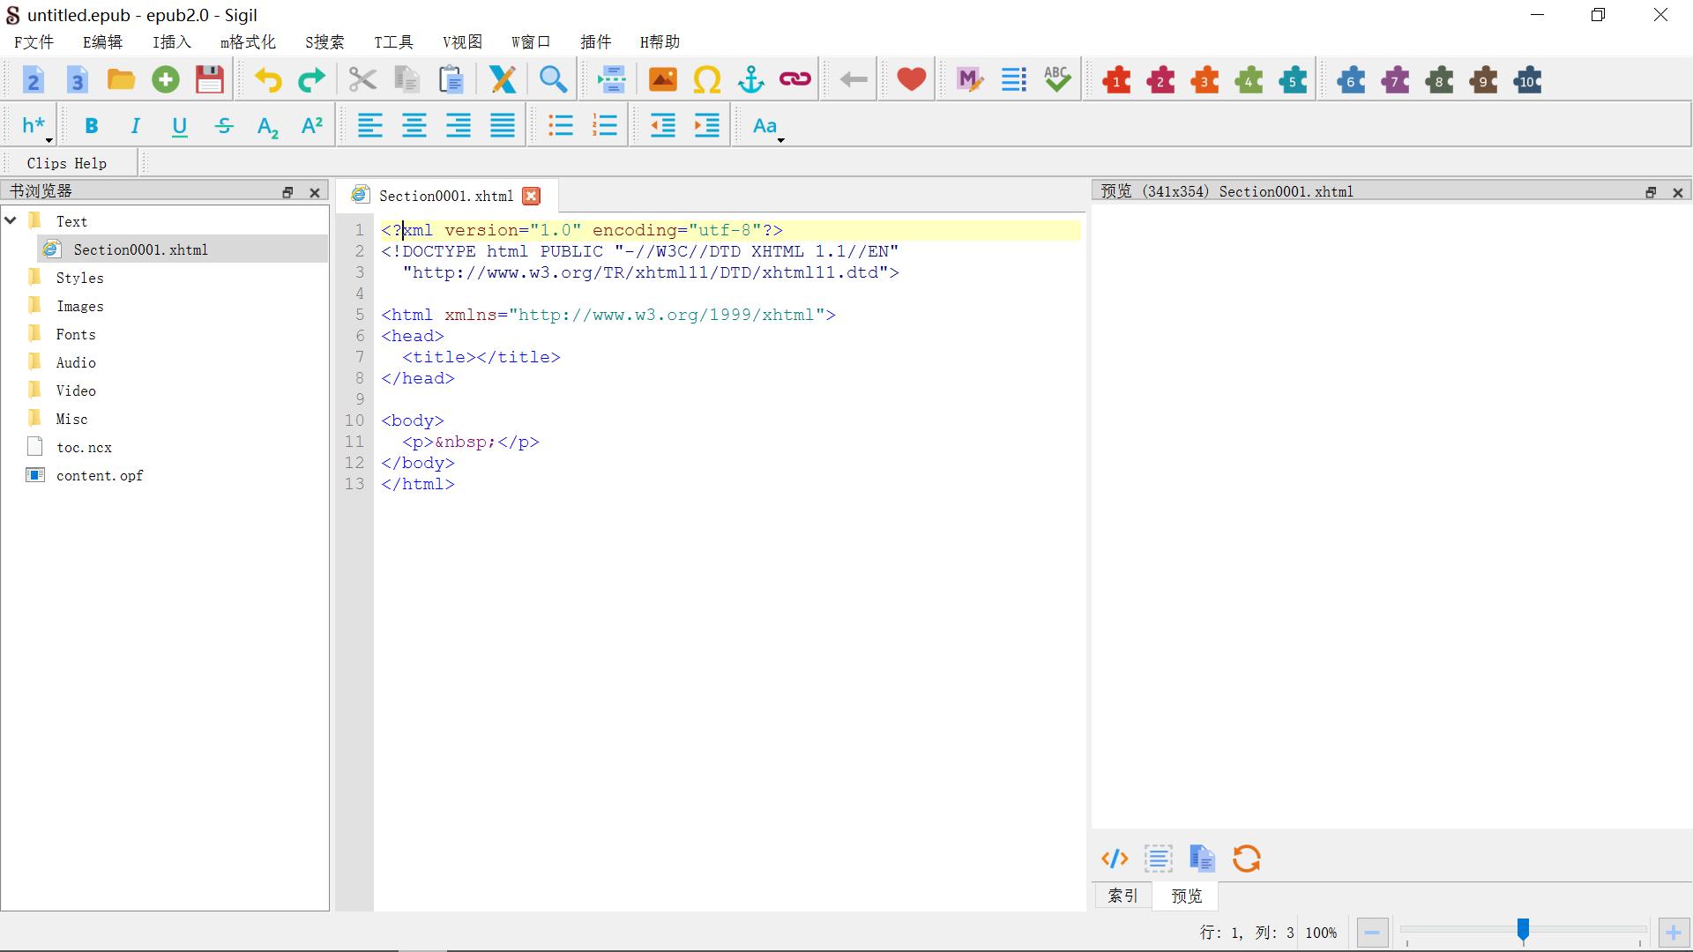This screenshot has height=952, width=1693.
Task: Toggle bold formatting
Action: 91,126
